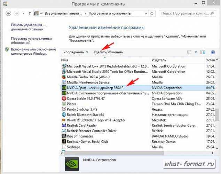Click NVIDIA Системное программное обеспечение icon

pyautogui.click(x=64, y=93)
